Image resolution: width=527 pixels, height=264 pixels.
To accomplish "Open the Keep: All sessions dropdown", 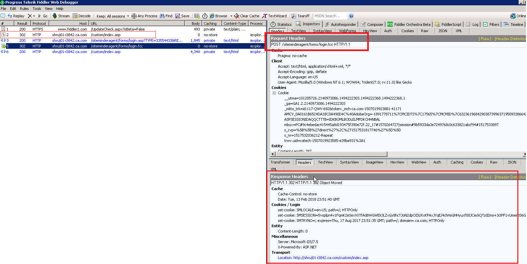I will pos(113,16).
